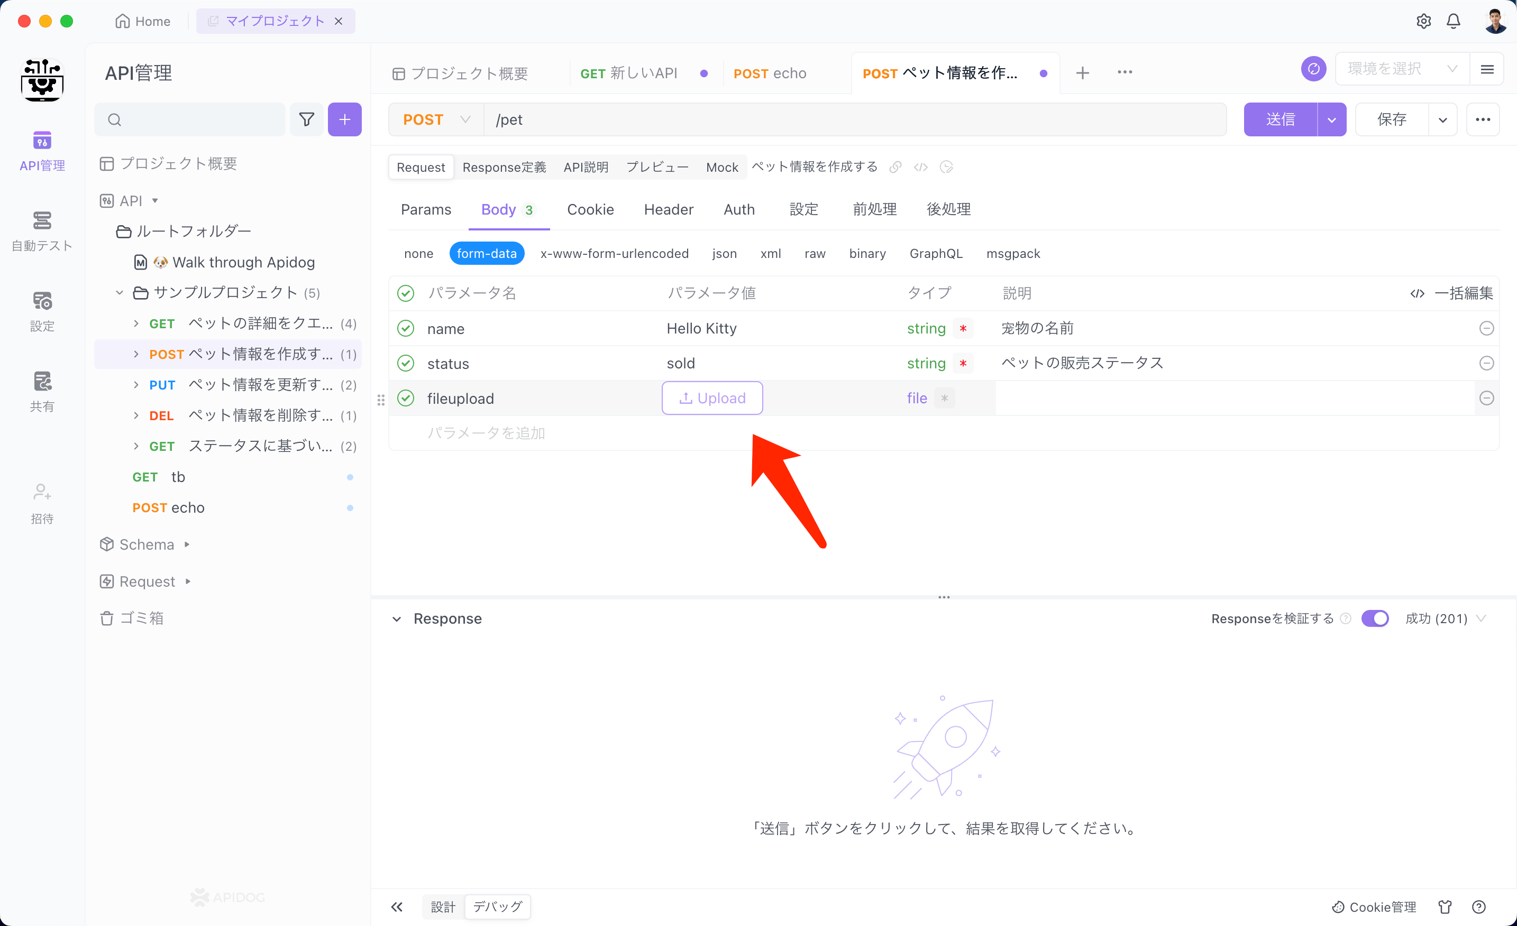Uncheck the status parameter checkbox

pyautogui.click(x=406, y=363)
